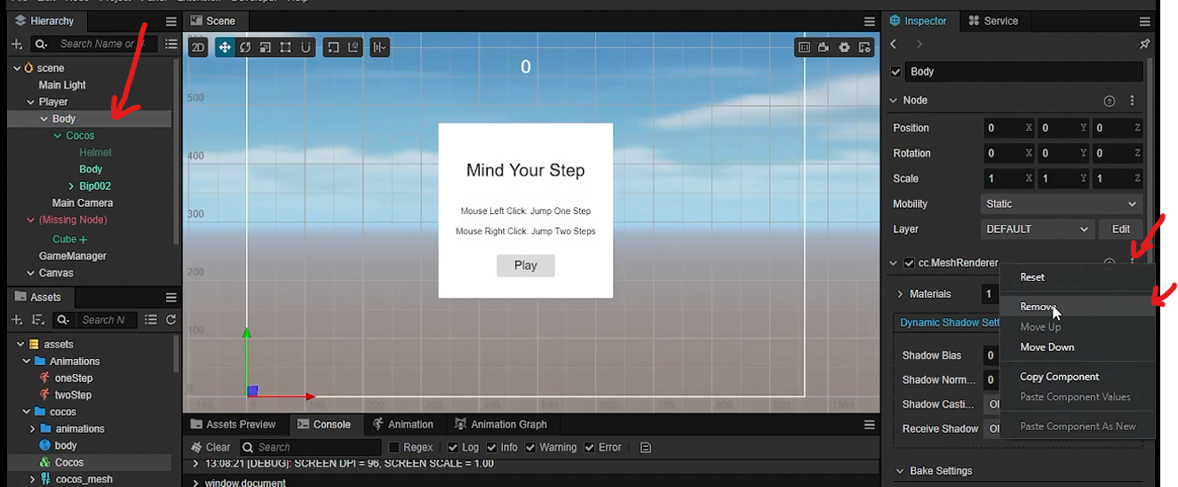Switch to the Animation Graph tab
The image size is (1178, 487).
tap(500, 425)
